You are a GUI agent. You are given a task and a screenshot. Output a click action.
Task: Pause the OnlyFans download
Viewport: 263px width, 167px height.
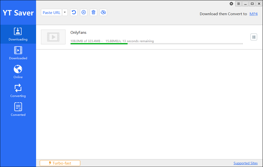click(x=254, y=37)
